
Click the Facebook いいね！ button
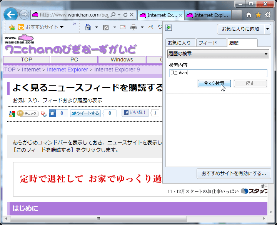coord(135,112)
